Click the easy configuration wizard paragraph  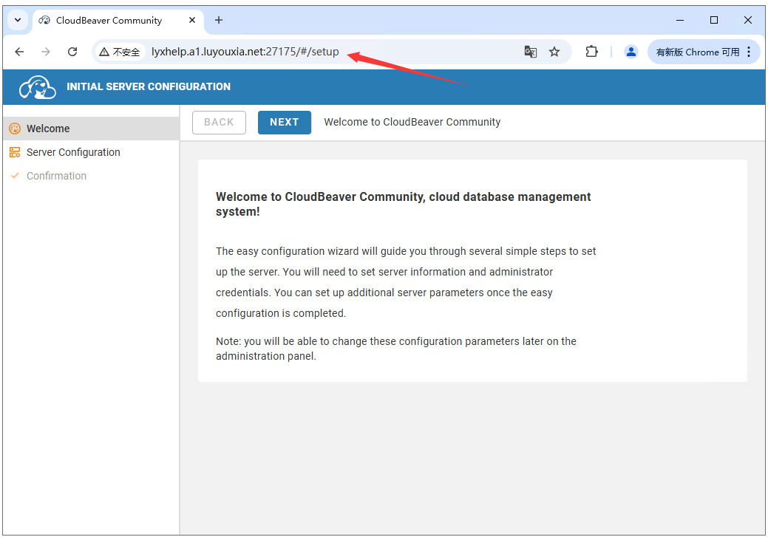coord(406,282)
